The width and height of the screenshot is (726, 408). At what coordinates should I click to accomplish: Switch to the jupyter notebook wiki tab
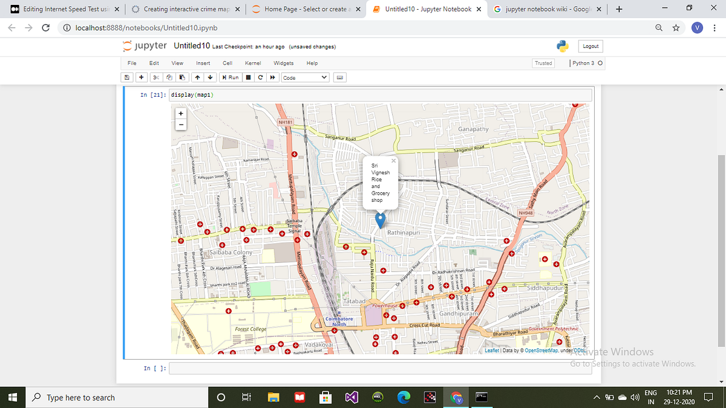543,9
